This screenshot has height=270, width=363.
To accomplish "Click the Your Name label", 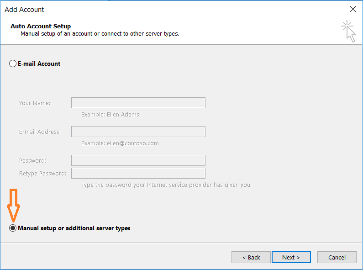I will click(35, 103).
